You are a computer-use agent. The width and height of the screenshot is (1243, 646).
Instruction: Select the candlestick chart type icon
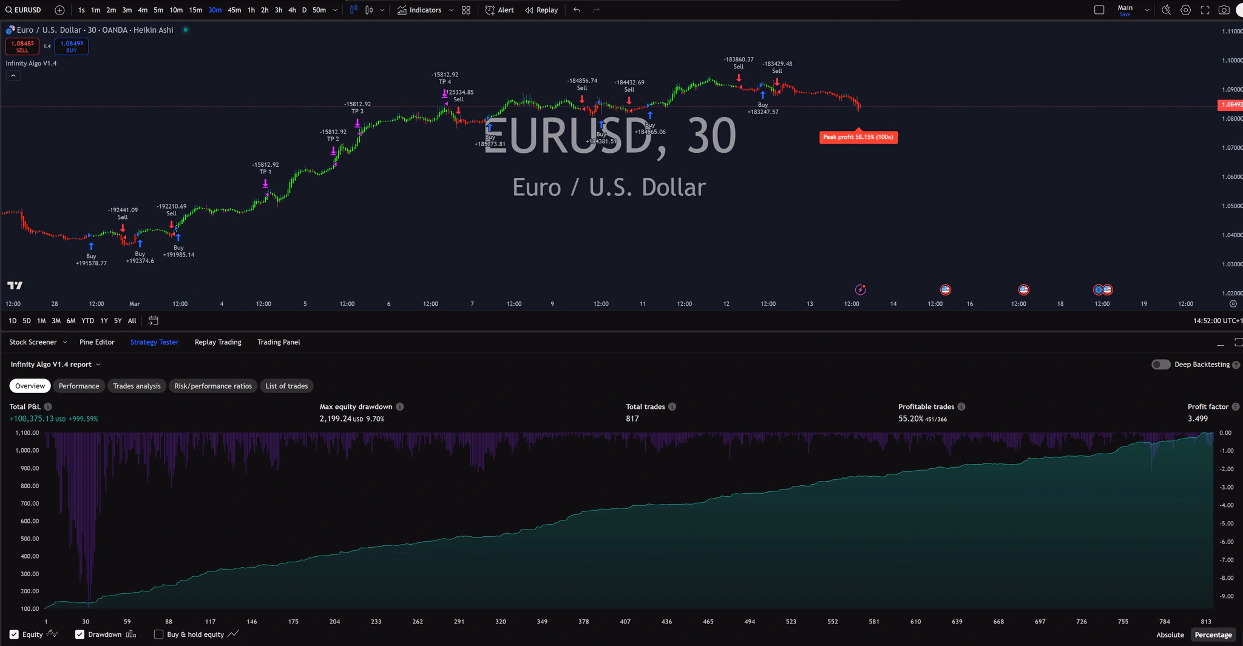tap(368, 10)
